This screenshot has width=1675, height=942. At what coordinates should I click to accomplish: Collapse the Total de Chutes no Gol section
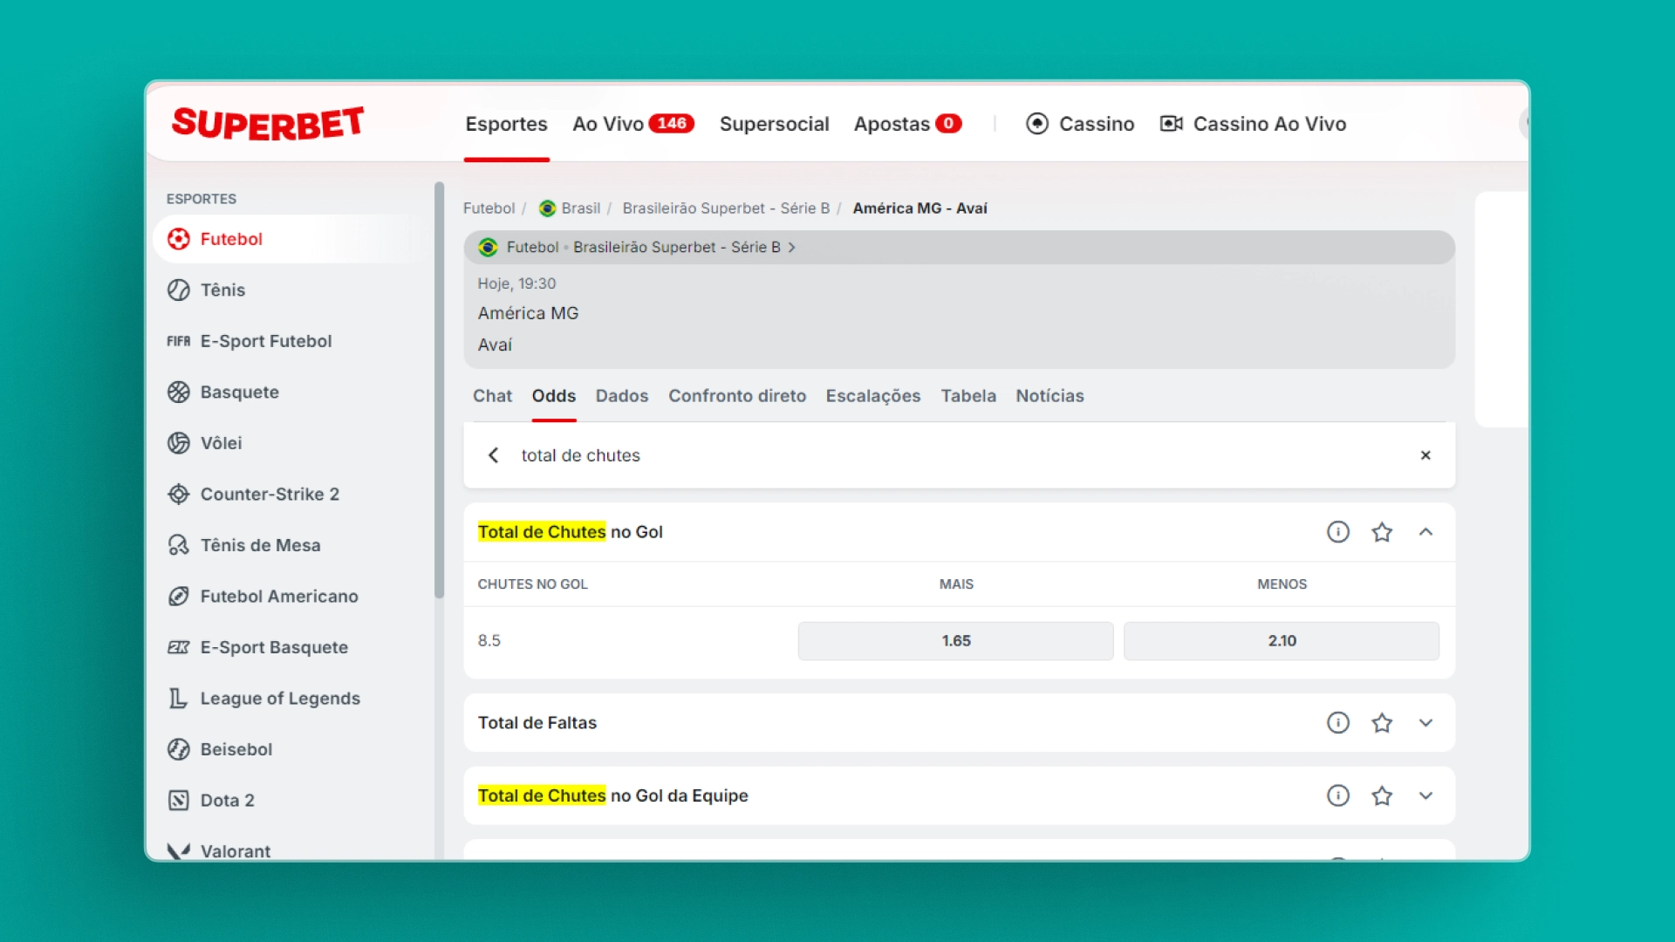tap(1425, 532)
